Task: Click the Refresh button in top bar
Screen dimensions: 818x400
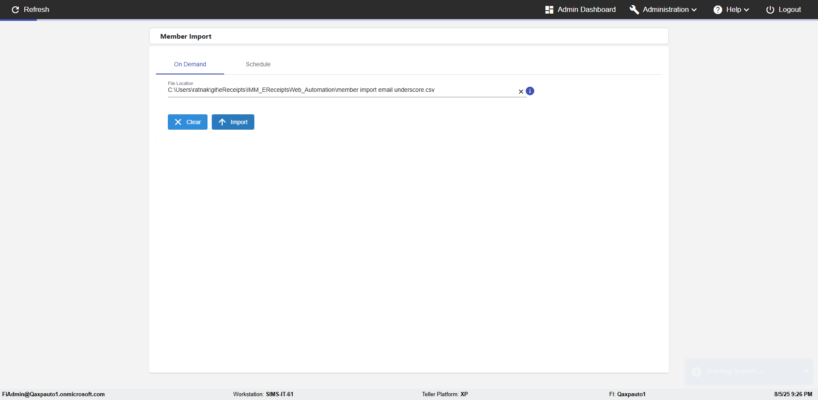Action: [x=30, y=9]
